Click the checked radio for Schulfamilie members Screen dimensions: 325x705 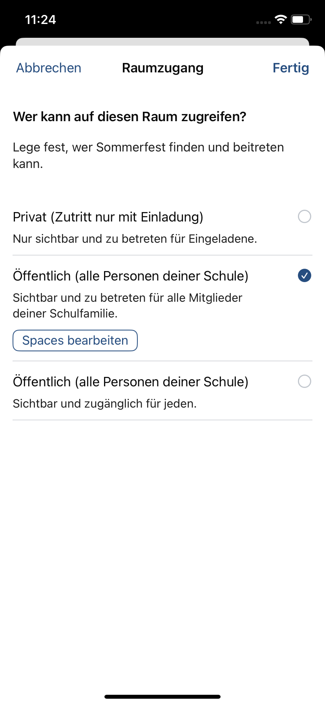click(305, 276)
